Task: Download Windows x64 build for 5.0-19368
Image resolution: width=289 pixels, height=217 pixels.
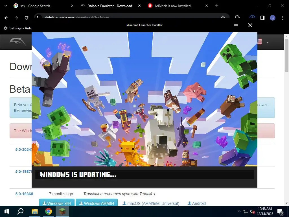Action: click(56, 203)
